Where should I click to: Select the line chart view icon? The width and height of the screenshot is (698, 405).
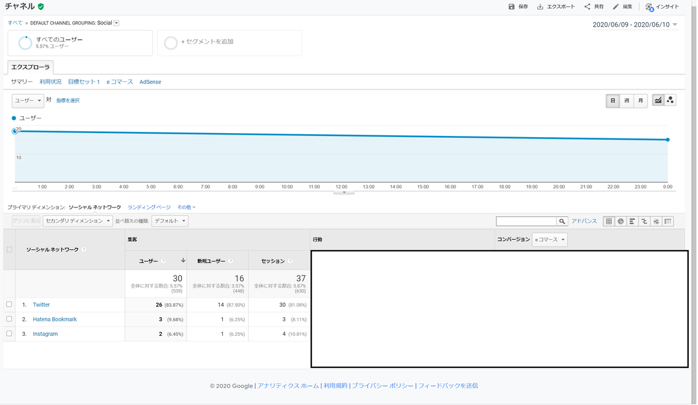tap(658, 101)
